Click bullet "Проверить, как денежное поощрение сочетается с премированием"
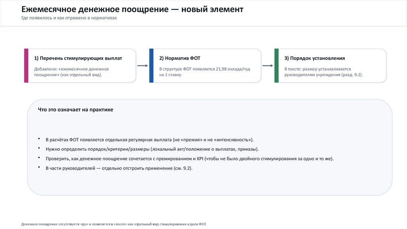Screen dimensions: 407x229 coord(190,159)
